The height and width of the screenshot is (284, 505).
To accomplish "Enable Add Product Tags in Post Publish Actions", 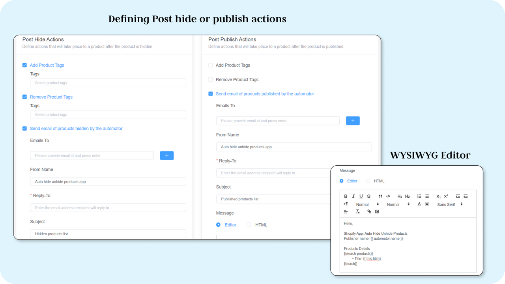I will click(x=210, y=65).
